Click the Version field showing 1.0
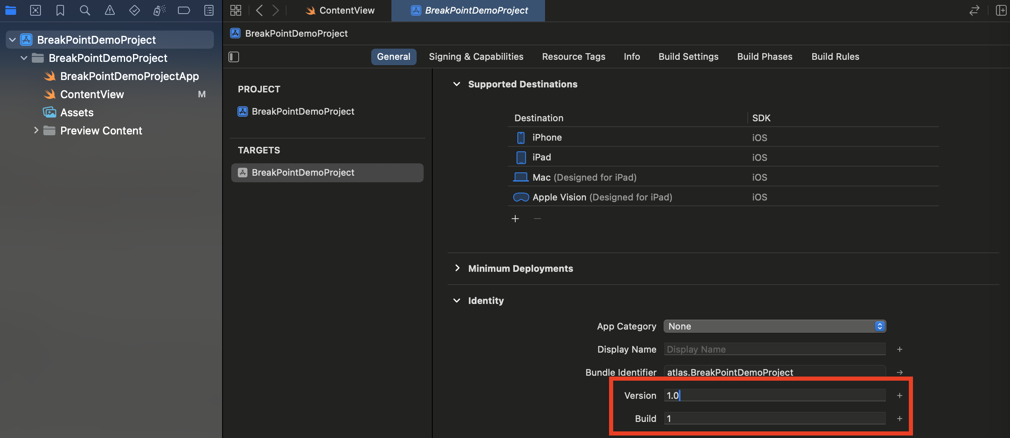 click(x=775, y=396)
